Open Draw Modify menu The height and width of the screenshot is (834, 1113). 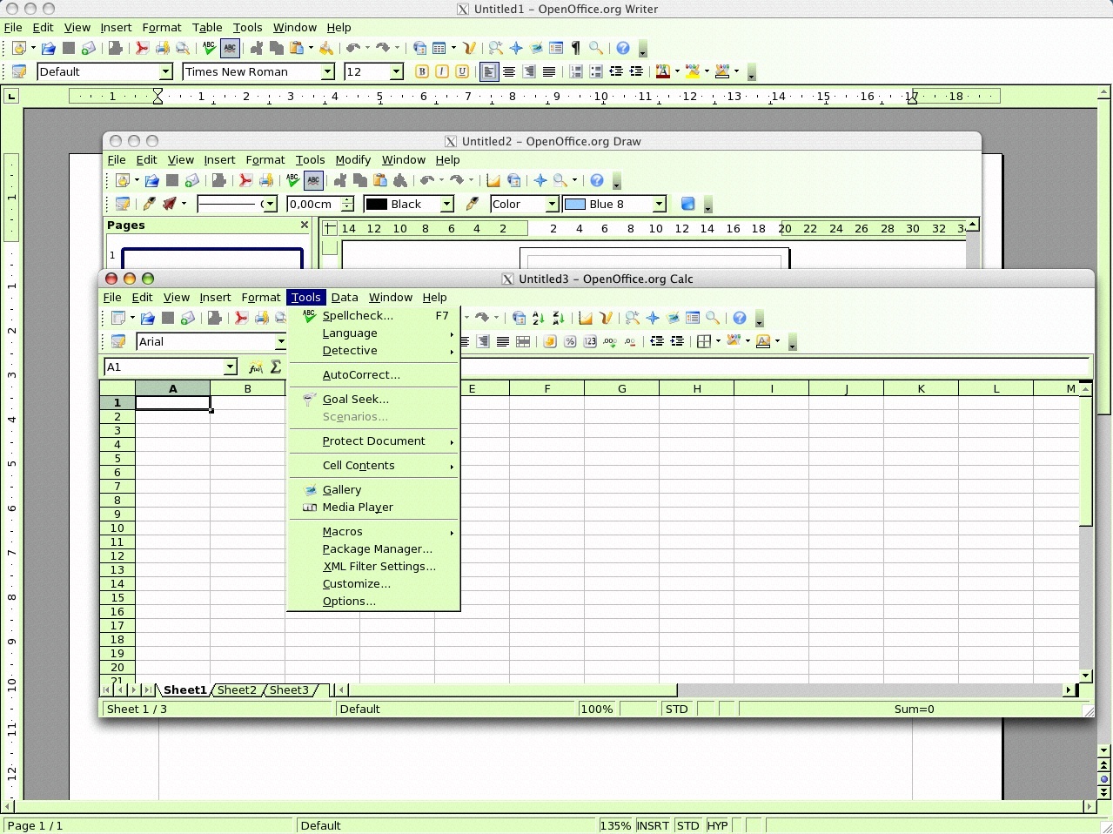tap(352, 160)
